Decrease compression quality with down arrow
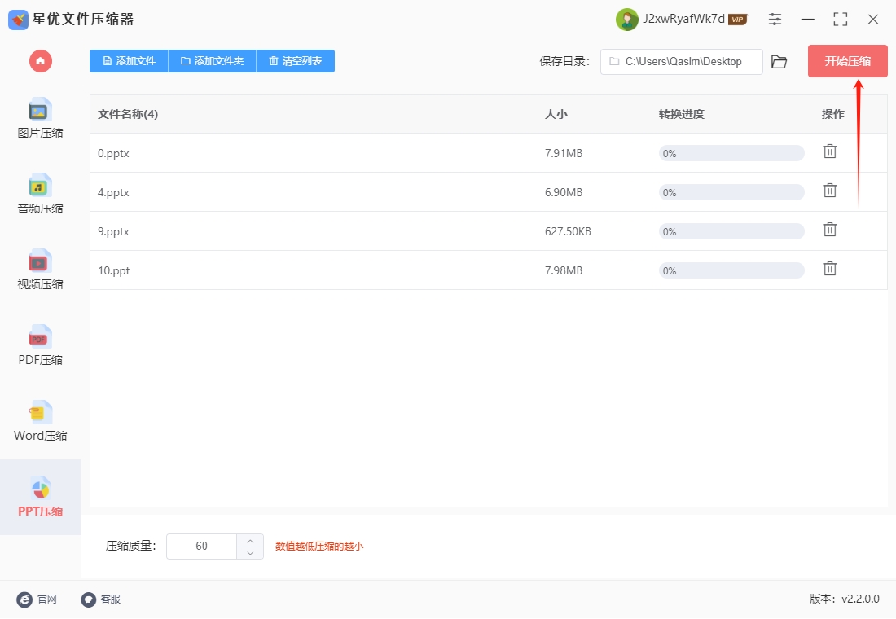This screenshot has width=896, height=619. (x=250, y=553)
